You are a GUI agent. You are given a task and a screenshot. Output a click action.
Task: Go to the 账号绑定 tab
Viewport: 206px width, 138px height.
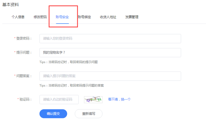click(x=84, y=17)
